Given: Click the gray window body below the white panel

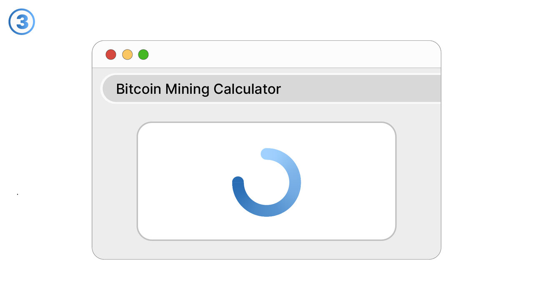Looking at the screenshot, I should tap(267, 249).
